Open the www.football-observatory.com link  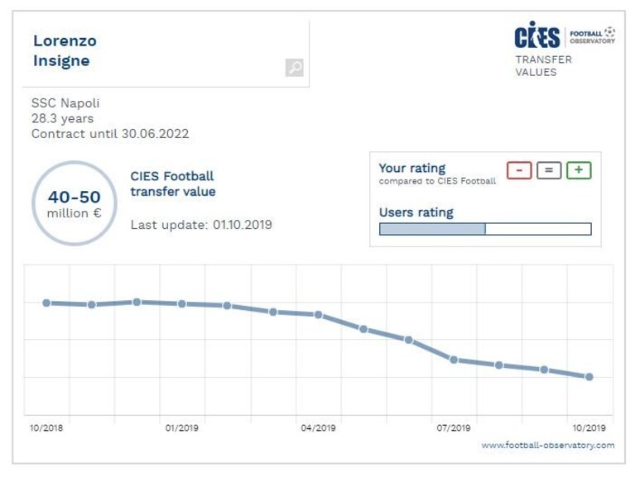(x=547, y=445)
